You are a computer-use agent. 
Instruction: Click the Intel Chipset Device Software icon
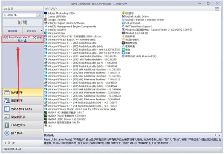(x=46, y=23)
